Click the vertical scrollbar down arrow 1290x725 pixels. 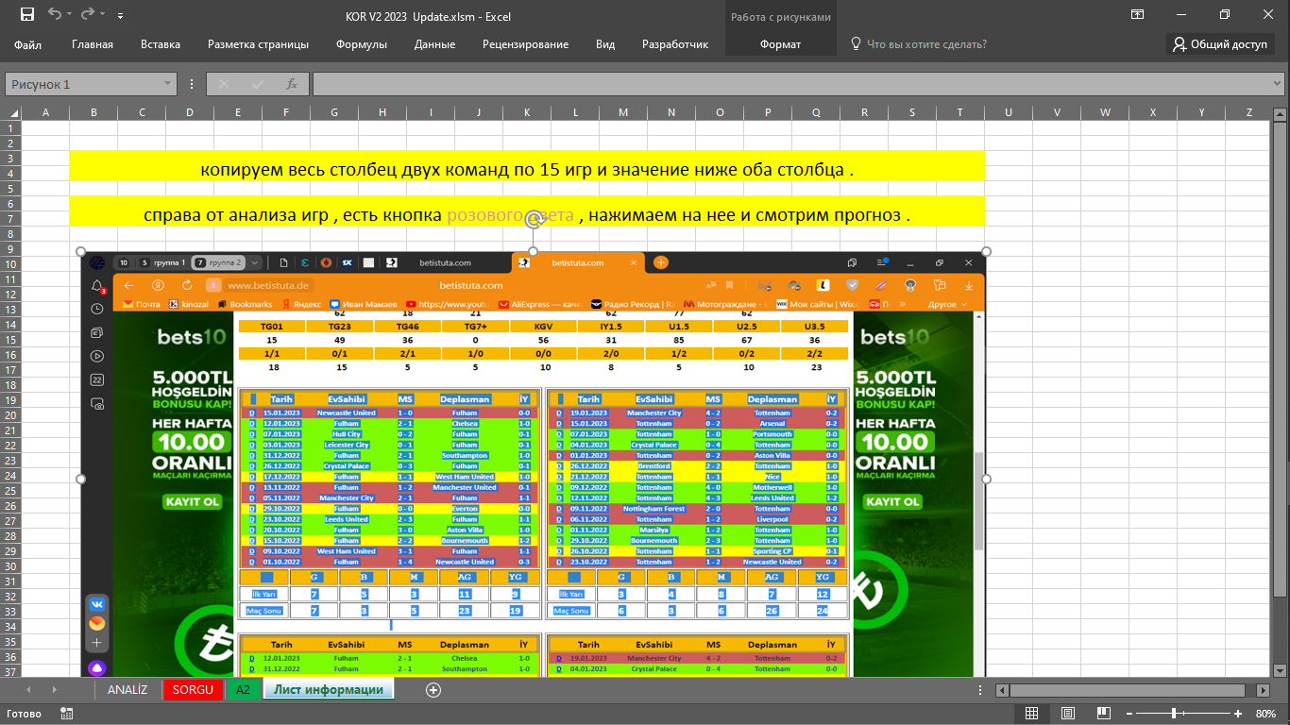[1281, 669]
